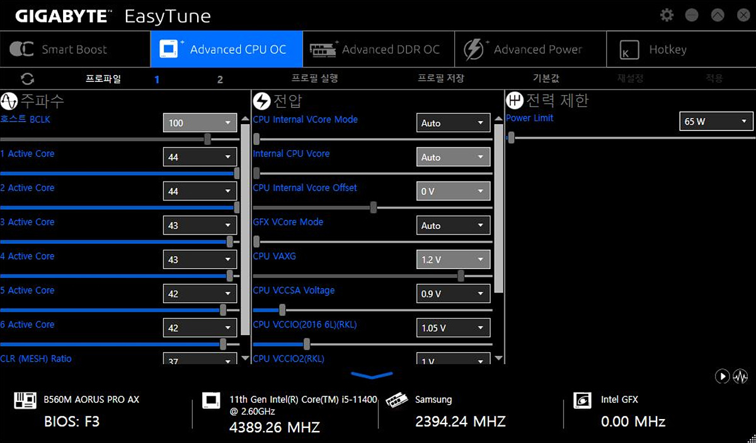Open the 3 Active Core ratio dropdown
Viewport: 756px width, 443px height.
(x=200, y=226)
